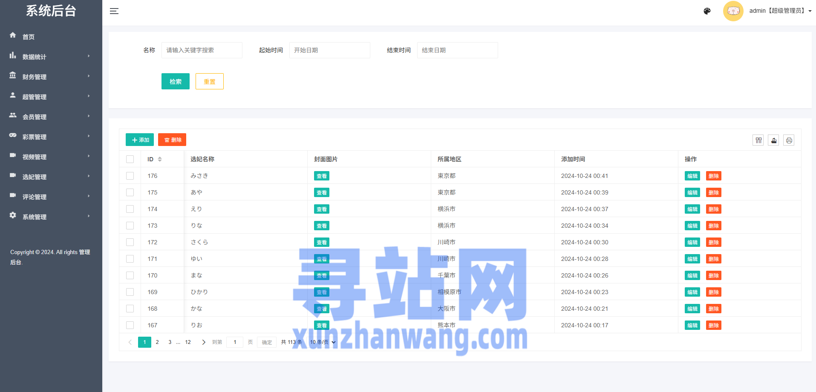
Task: Open the 10 条/页 page size dropdown
Action: pyautogui.click(x=323, y=342)
